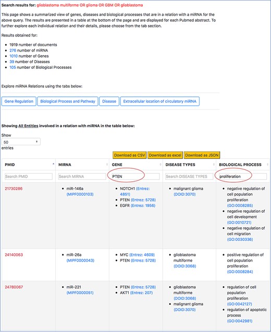This screenshot has height=332, width=271.
Task: Open Biological Process and Pathway tab
Action: (x=68, y=101)
